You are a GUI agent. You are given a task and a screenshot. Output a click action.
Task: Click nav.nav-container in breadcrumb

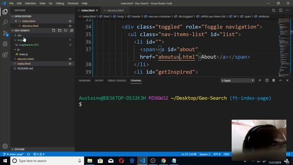[x=159, y=16]
